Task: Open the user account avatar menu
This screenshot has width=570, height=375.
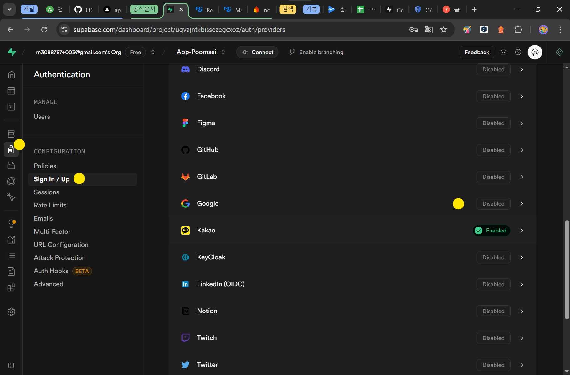Action: [x=535, y=52]
